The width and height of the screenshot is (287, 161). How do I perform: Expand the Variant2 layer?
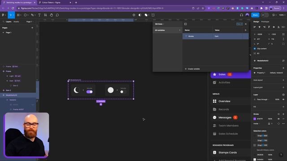[x=7, y=100]
